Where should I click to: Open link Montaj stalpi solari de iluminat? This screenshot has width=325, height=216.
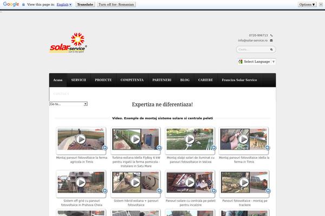191,160
